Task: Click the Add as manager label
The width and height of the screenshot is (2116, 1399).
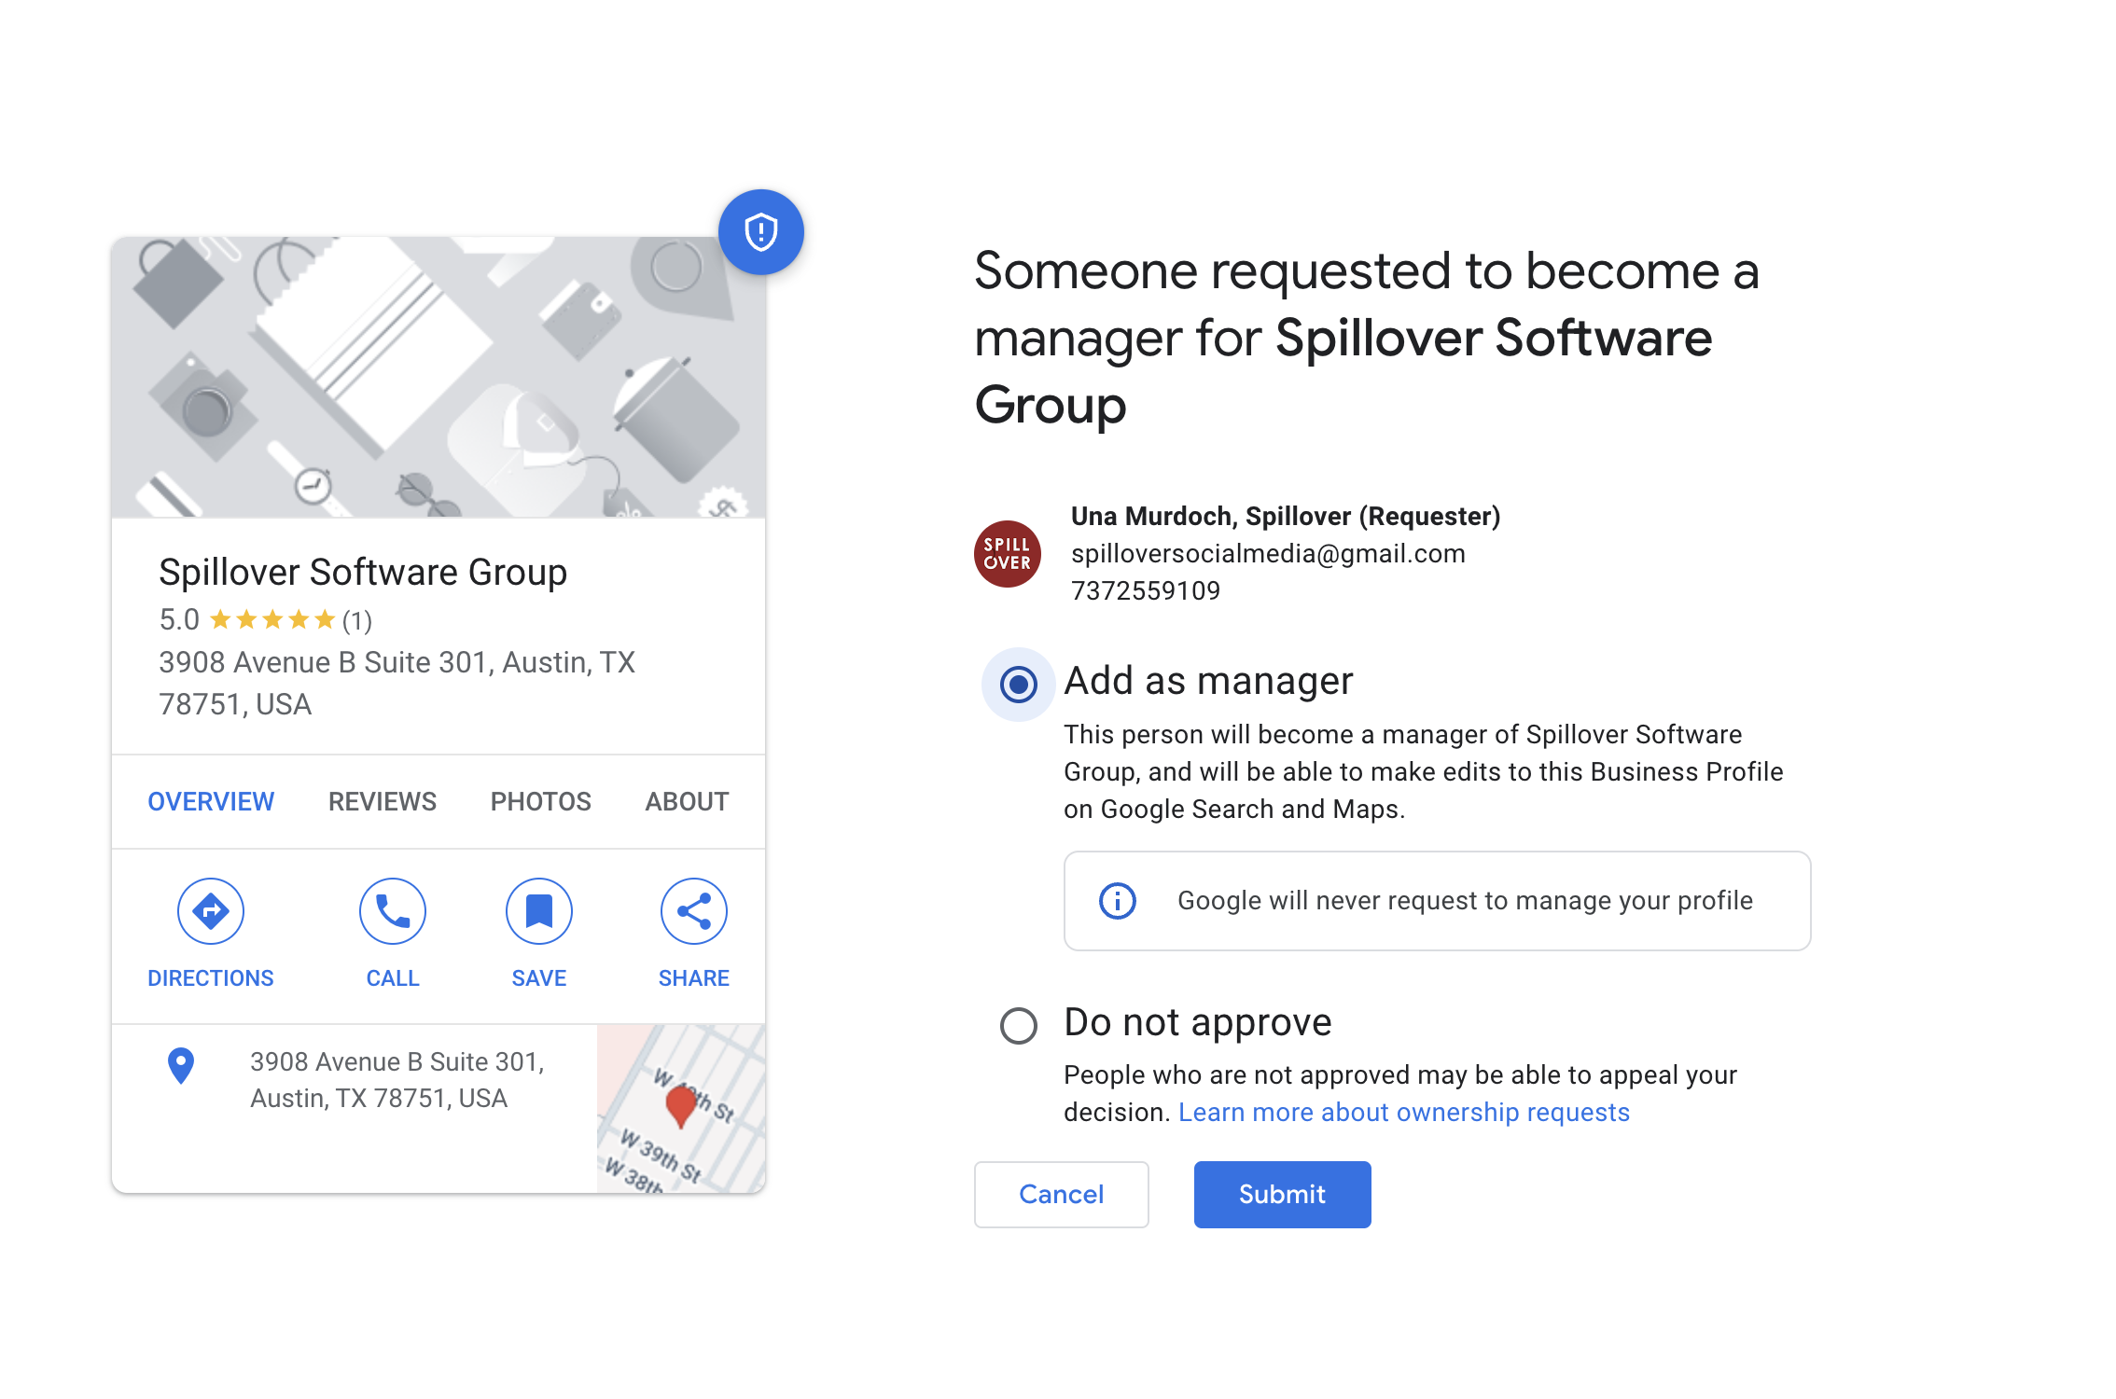Action: (x=1208, y=682)
